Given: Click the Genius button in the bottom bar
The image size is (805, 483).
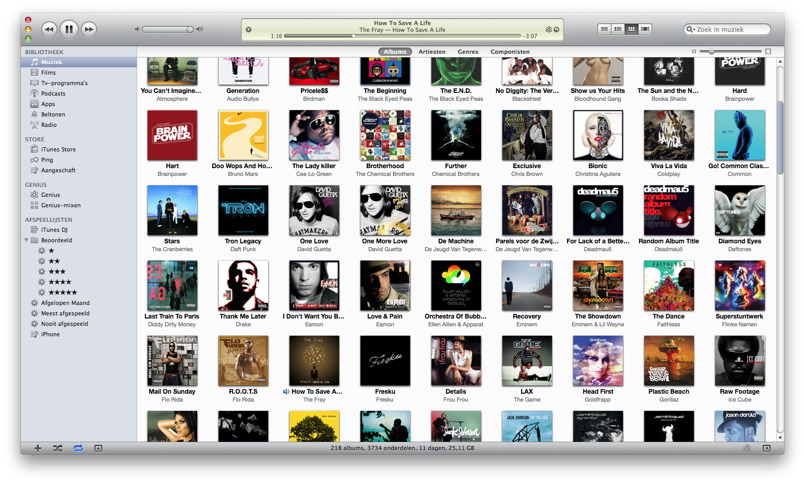Looking at the screenshot, I should tap(747, 448).
